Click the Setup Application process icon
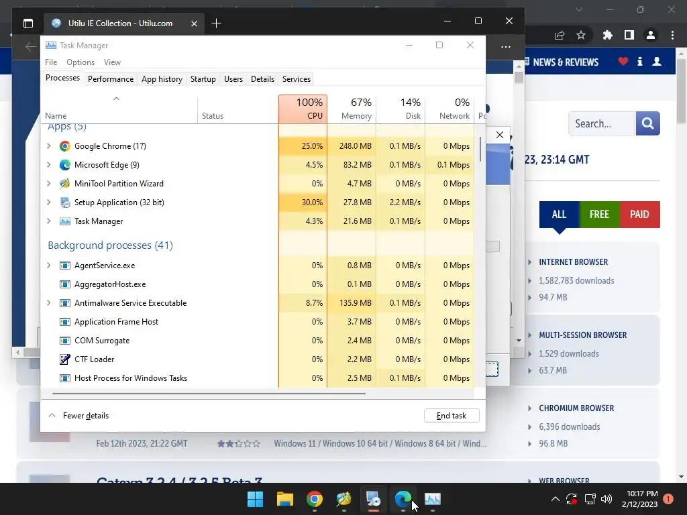687x515 pixels. 65,203
